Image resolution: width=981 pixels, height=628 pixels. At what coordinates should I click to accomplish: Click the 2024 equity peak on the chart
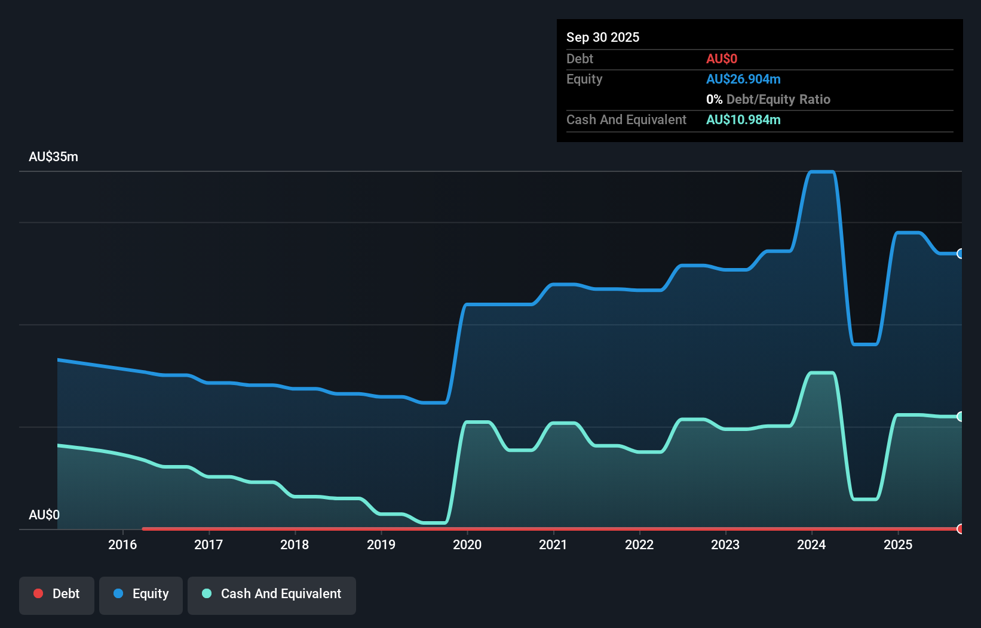point(822,171)
